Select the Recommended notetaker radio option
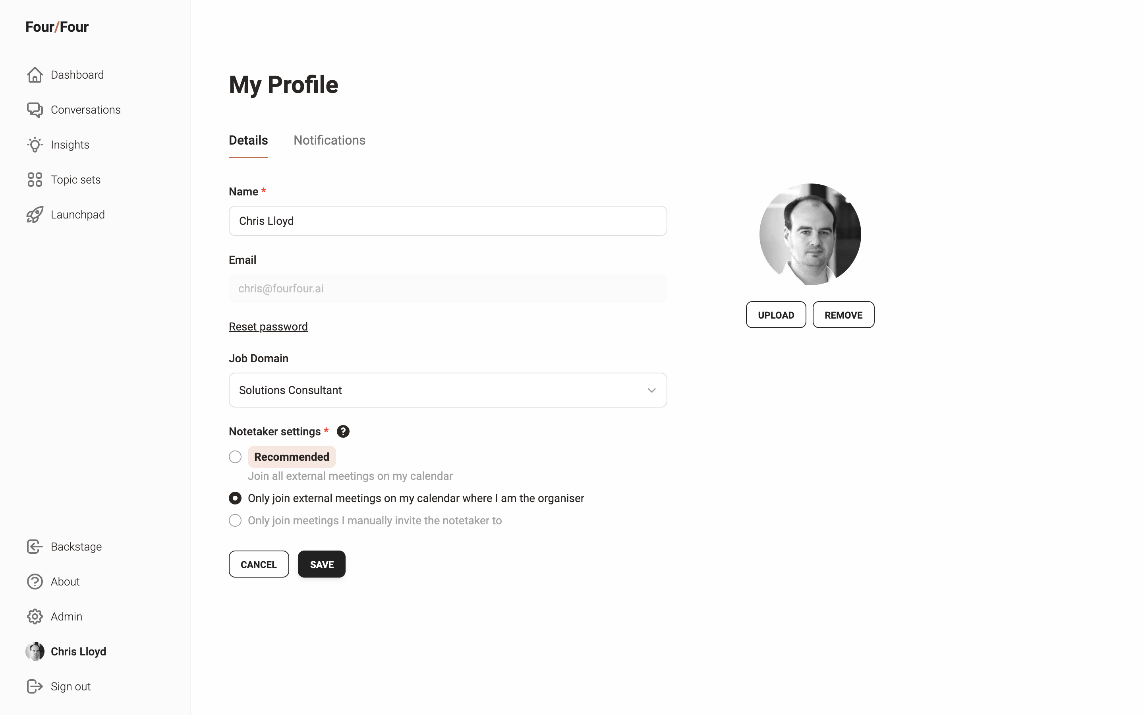This screenshot has width=1144, height=715. 235,457
